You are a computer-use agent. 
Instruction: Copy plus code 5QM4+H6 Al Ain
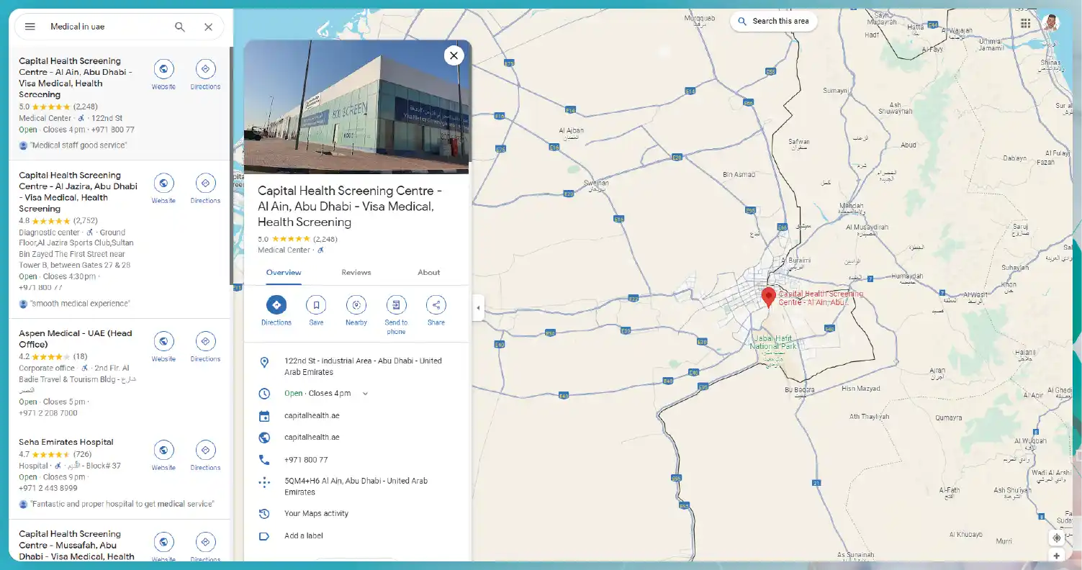[x=356, y=487]
